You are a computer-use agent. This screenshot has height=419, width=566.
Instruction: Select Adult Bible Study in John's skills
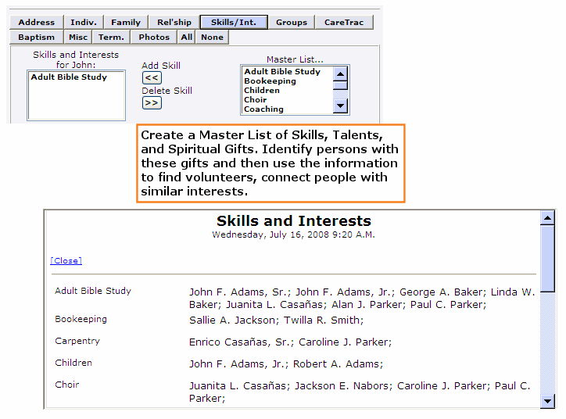pyautogui.click(x=69, y=77)
